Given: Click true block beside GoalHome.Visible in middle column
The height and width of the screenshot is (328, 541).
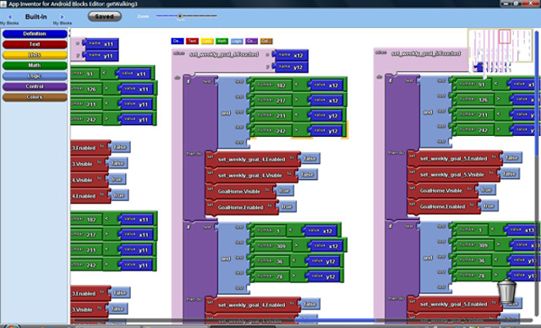Looking at the screenshot, I should click(284, 191).
